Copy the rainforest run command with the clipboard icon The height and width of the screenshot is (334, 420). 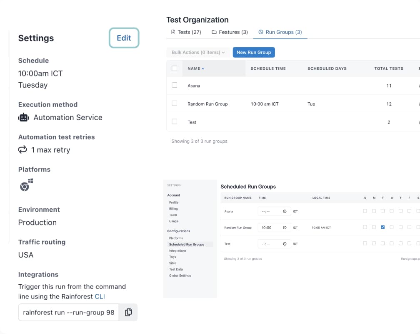point(128,312)
